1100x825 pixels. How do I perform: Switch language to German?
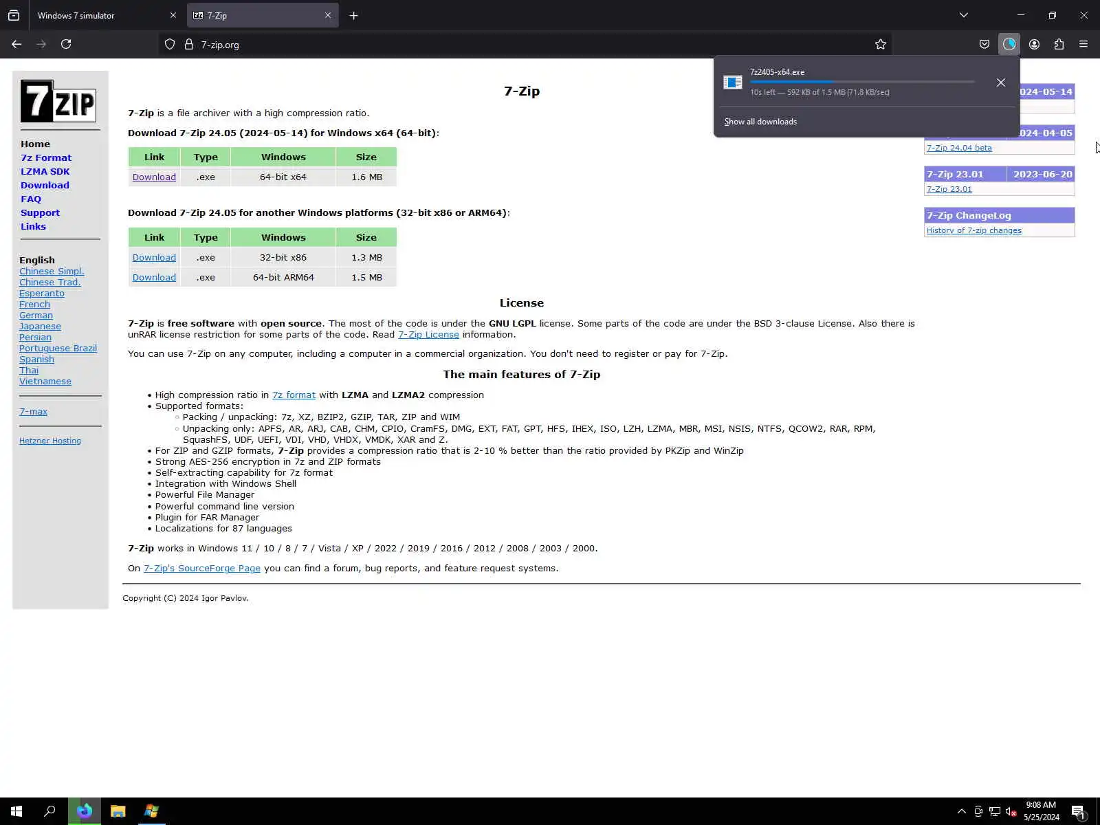[36, 315]
